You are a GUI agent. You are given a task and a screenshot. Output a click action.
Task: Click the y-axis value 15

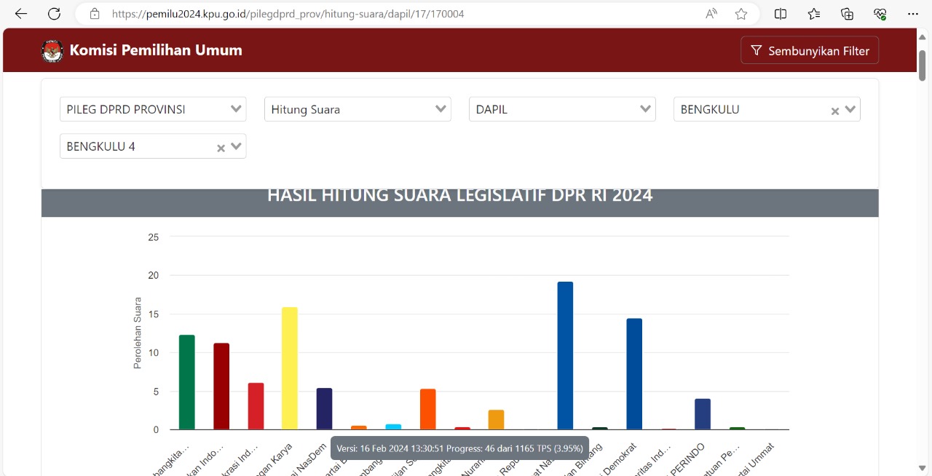[x=153, y=314]
